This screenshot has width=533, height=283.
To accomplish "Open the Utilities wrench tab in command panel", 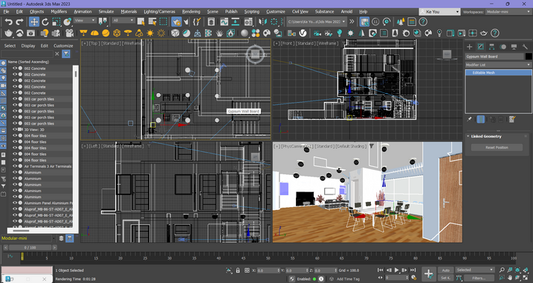I will tap(525, 47).
